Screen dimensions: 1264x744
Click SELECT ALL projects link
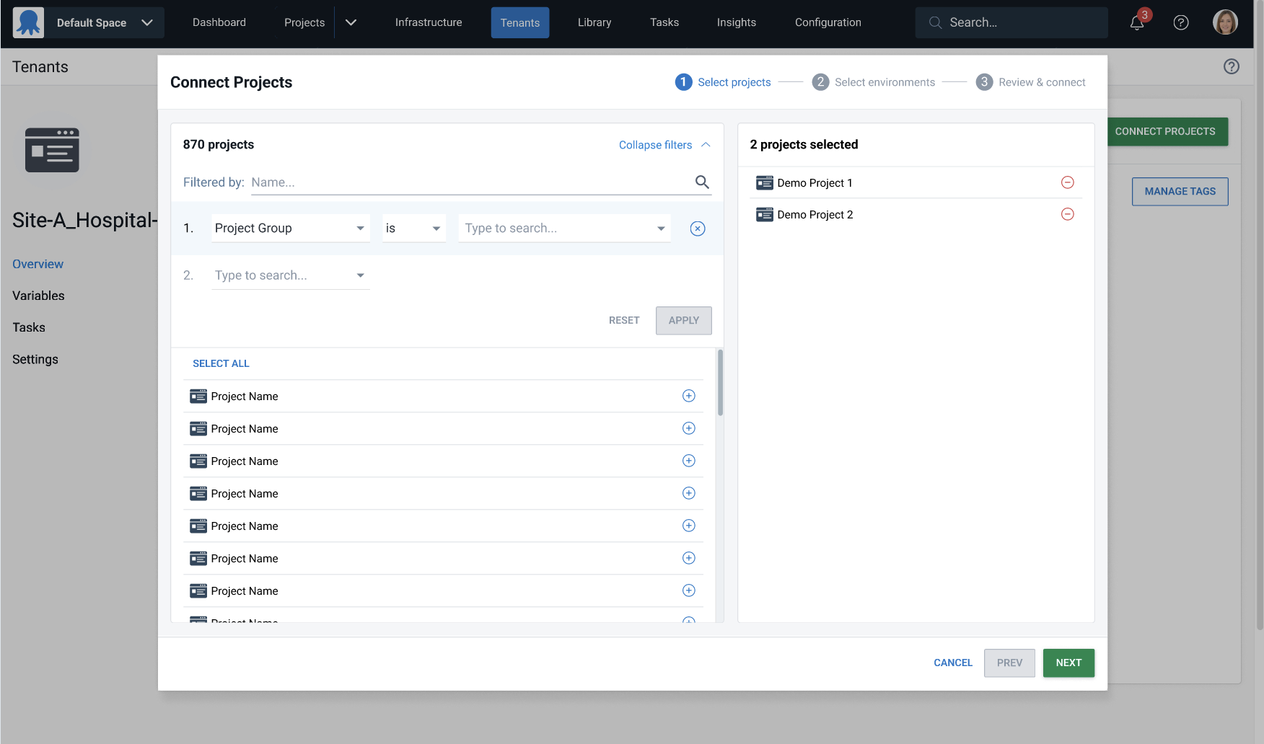click(x=221, y=363)
